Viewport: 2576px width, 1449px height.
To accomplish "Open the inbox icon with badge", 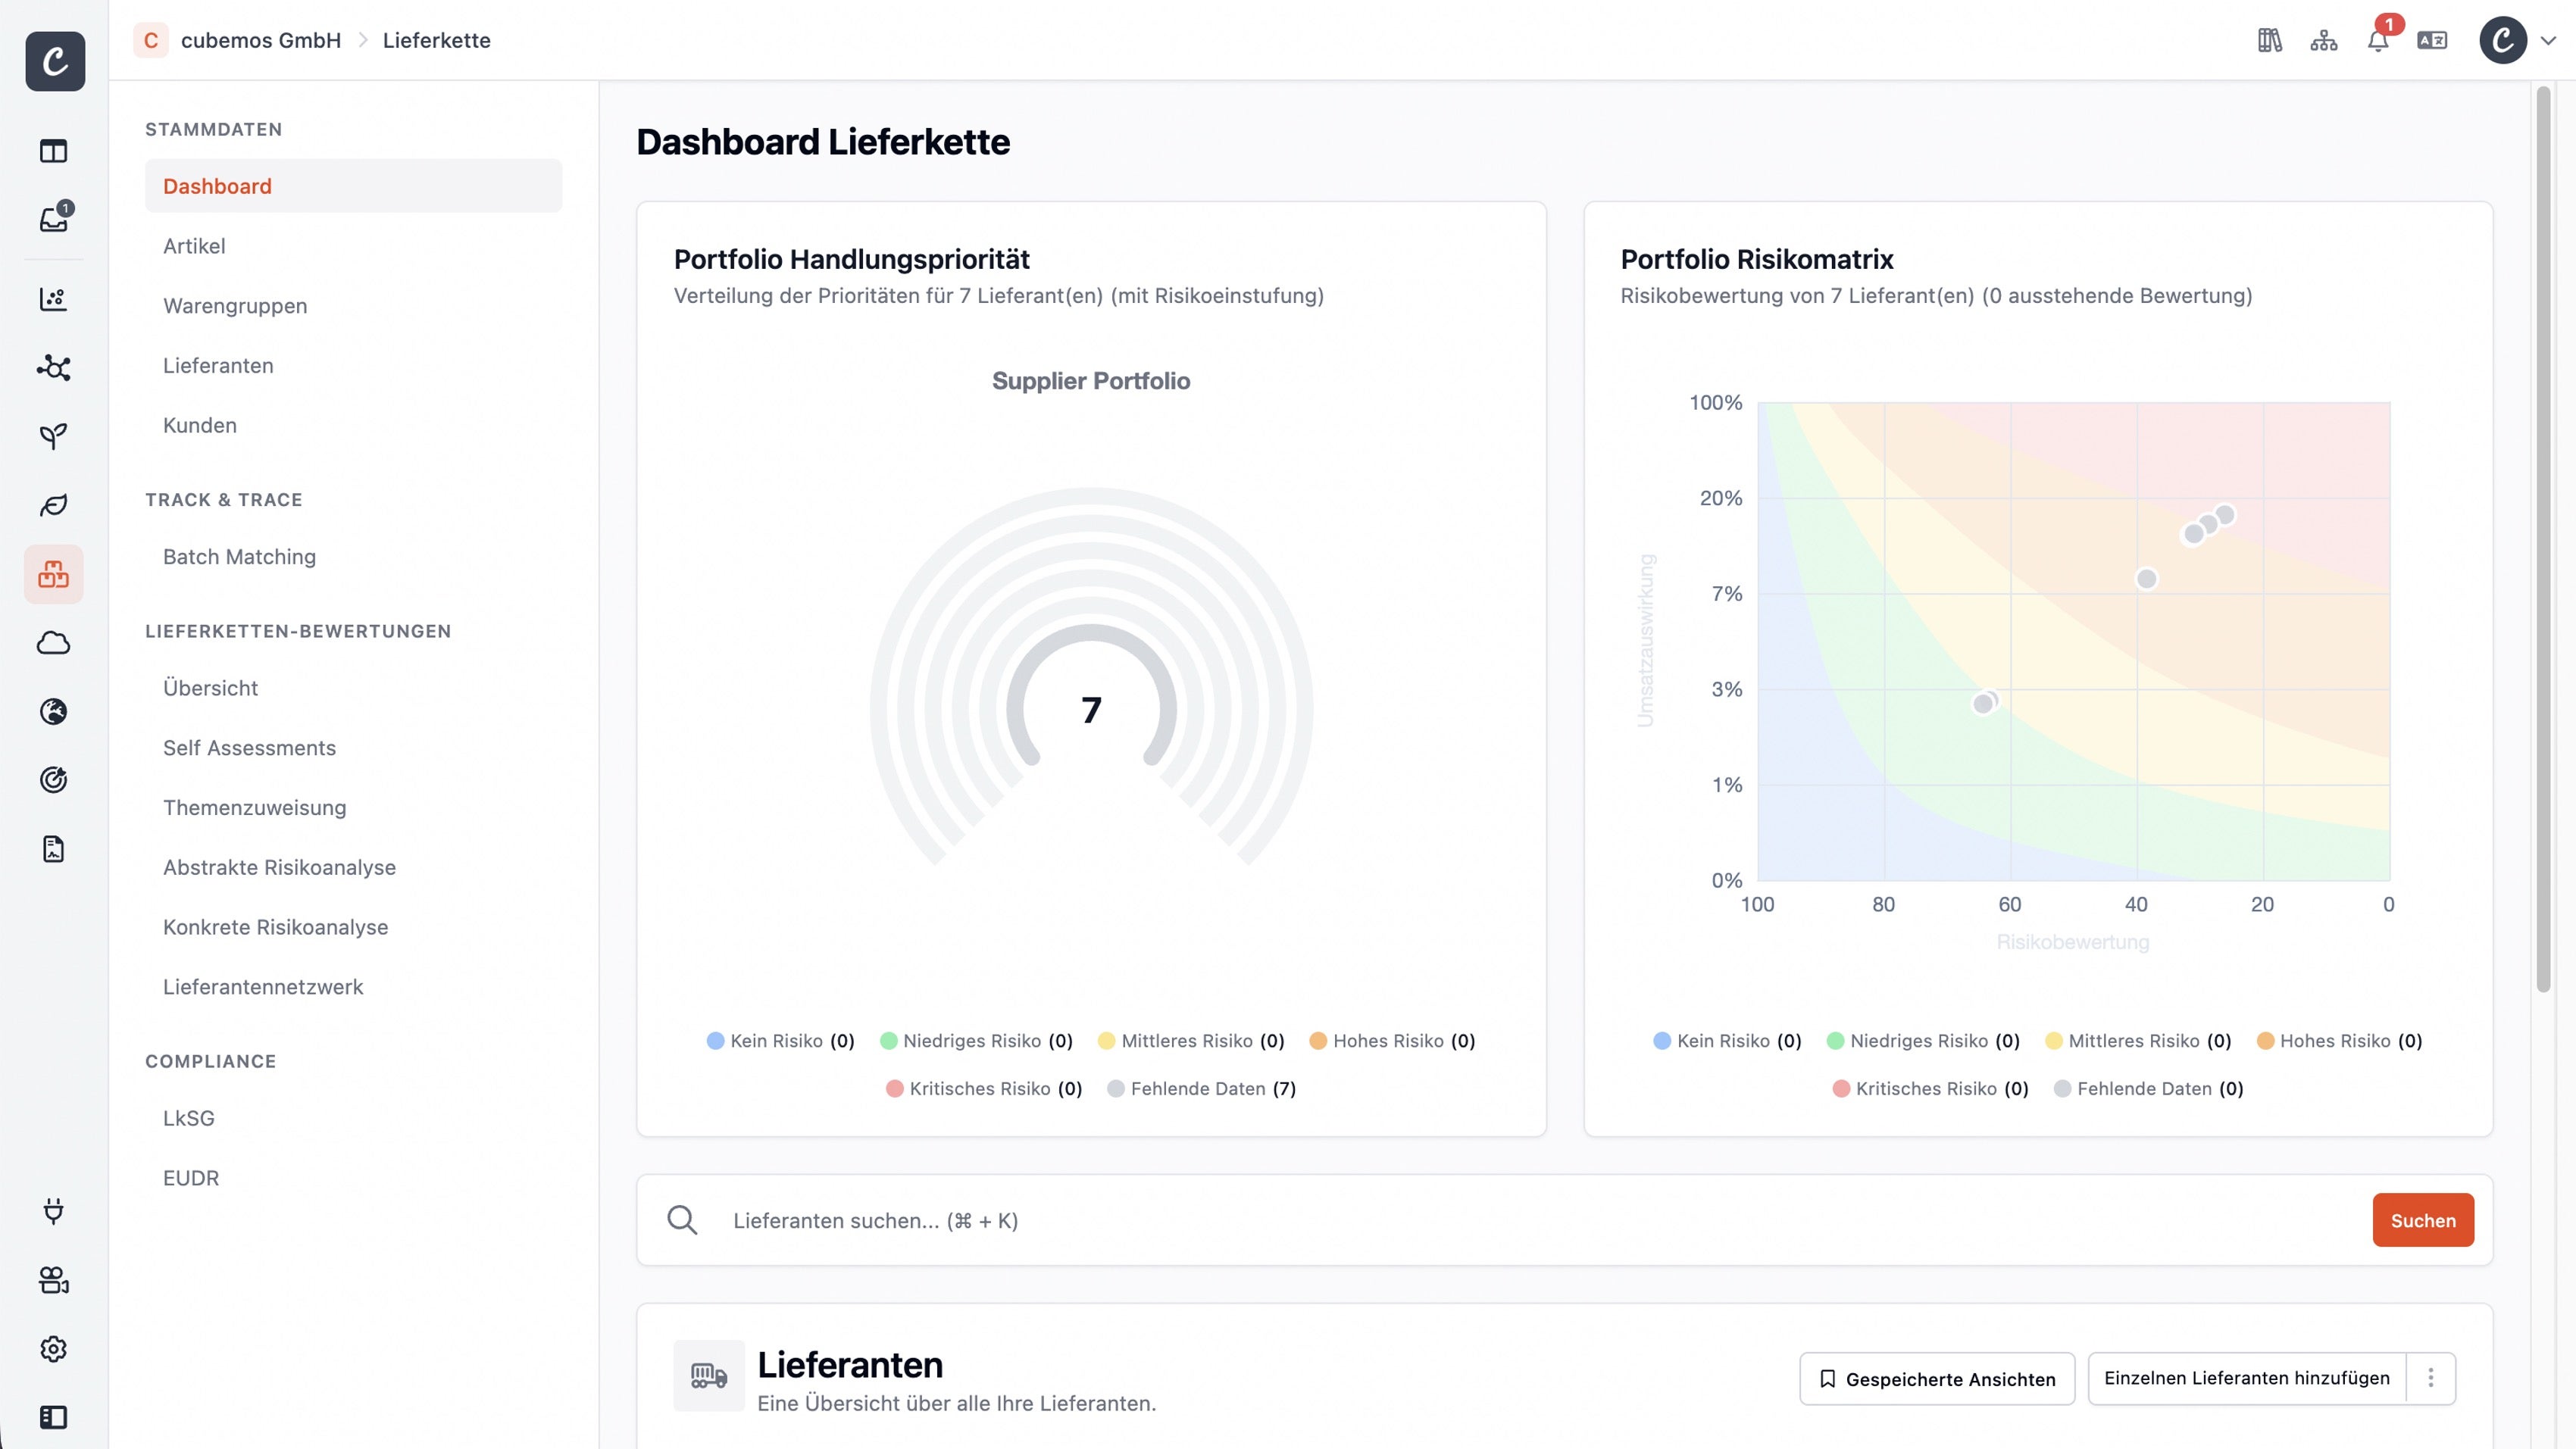I will click(54, 219).
